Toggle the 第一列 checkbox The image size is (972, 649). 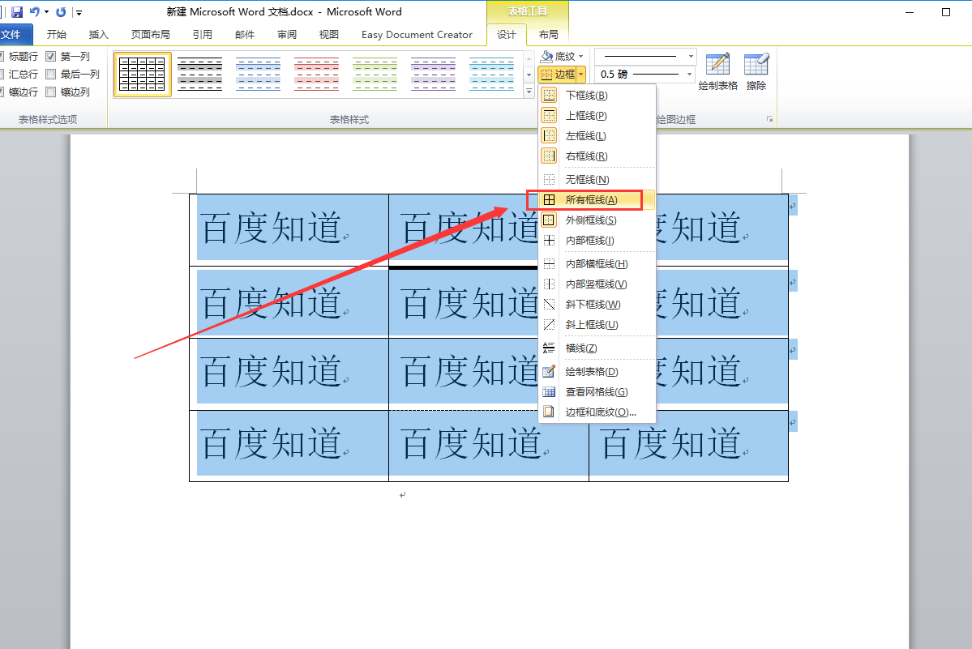click(51, 57)
